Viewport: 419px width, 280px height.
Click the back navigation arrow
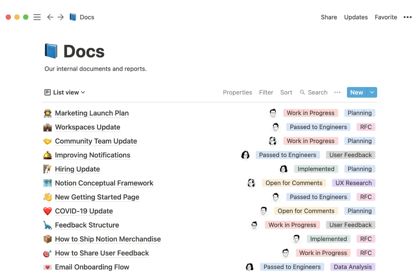[x=50, y=17]
